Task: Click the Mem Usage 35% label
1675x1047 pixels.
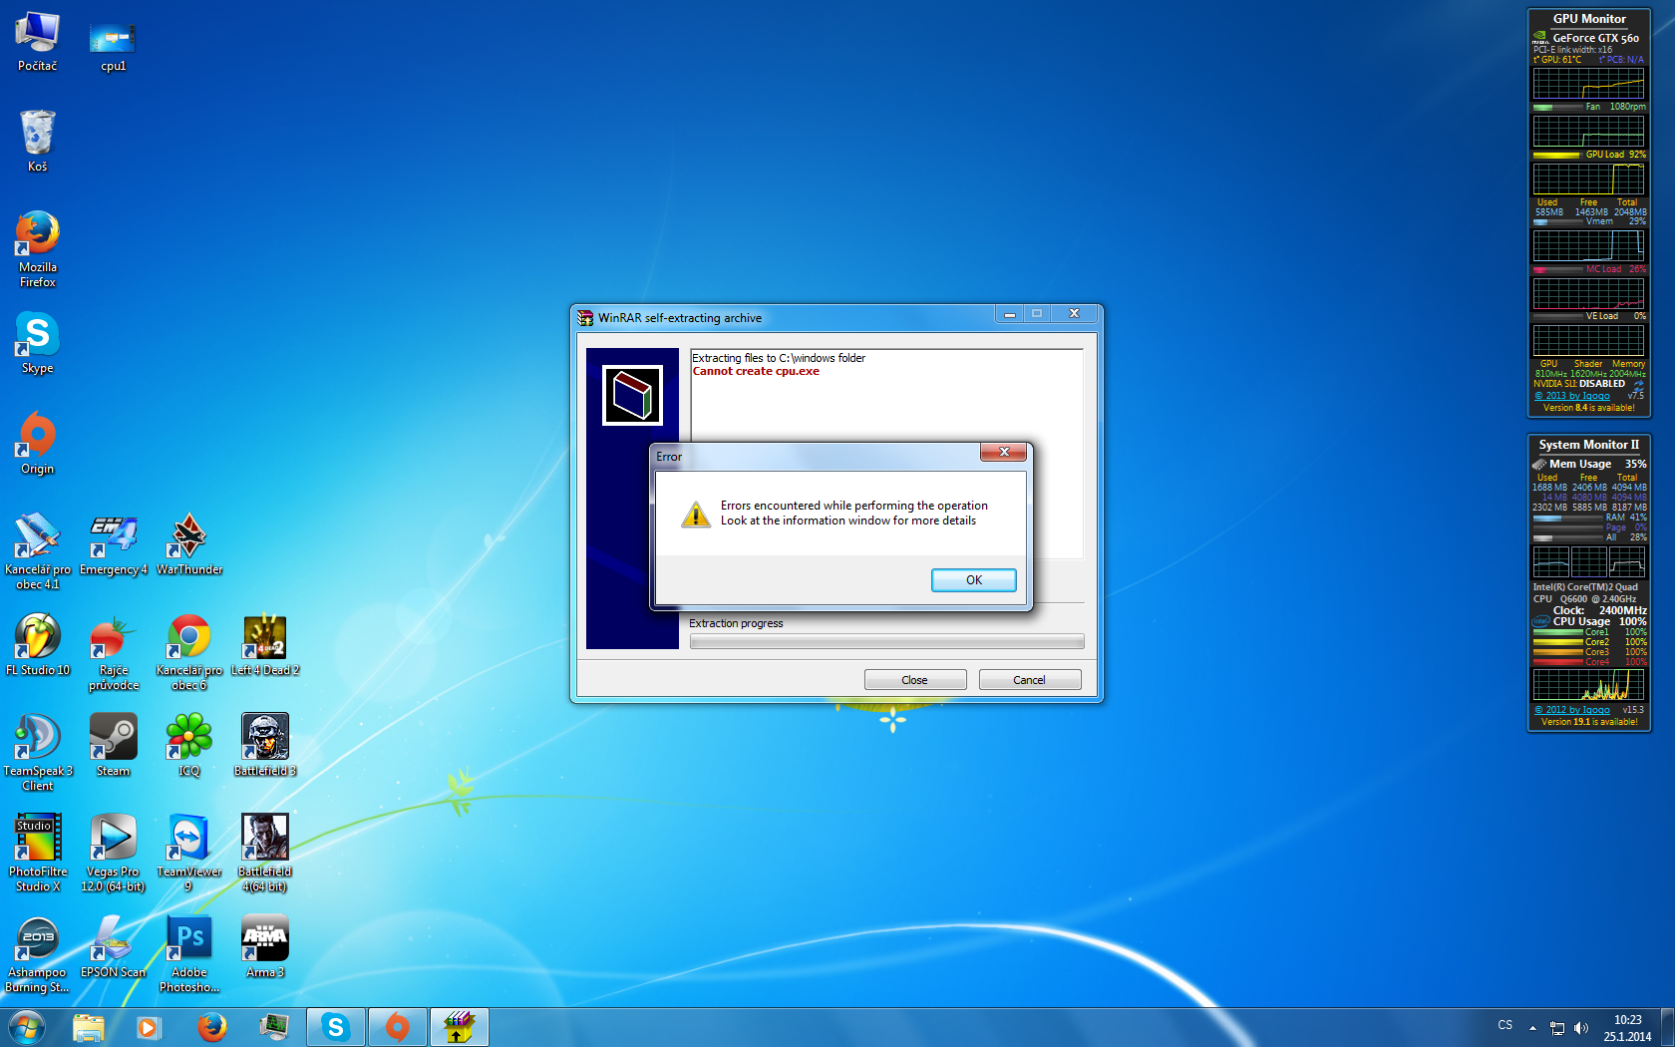Action: [1598, 464]
